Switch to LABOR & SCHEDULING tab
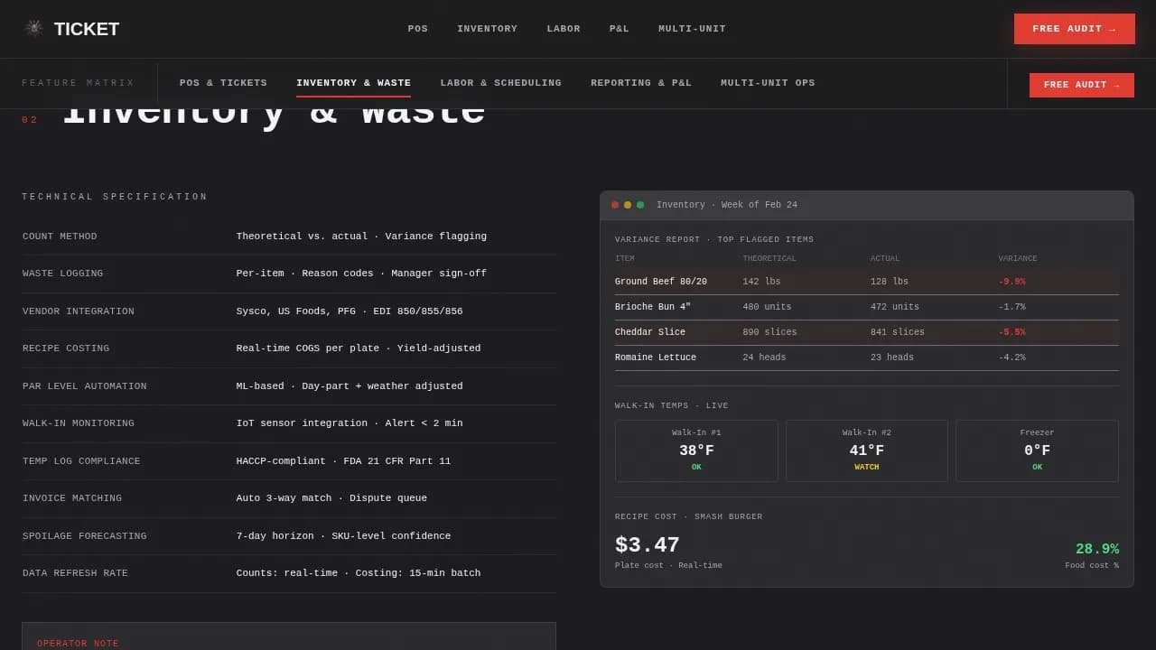The width and height of the screenshot is (1156, 650). coord(501,83)
